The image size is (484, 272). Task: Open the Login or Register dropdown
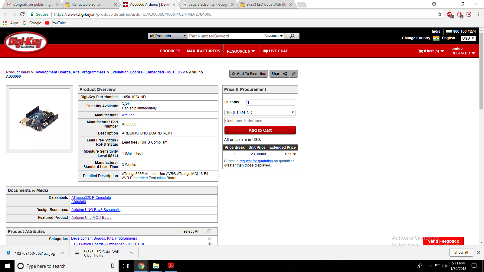[463, 51]
